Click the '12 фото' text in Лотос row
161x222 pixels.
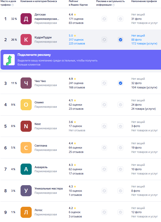(x=136, y=212)
